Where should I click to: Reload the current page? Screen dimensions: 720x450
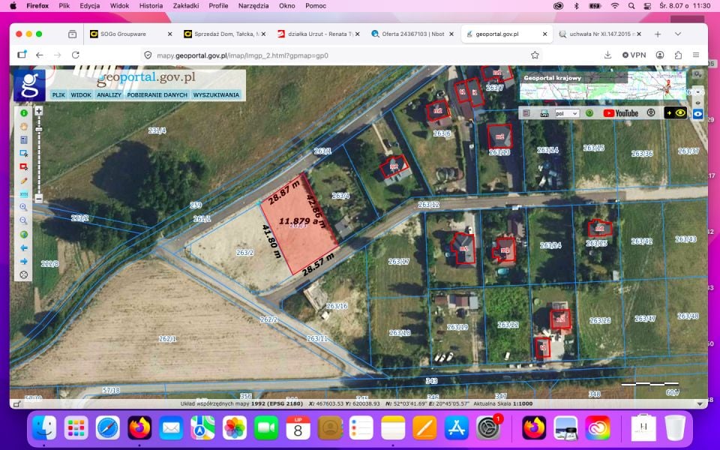click(x=75, y=55)
